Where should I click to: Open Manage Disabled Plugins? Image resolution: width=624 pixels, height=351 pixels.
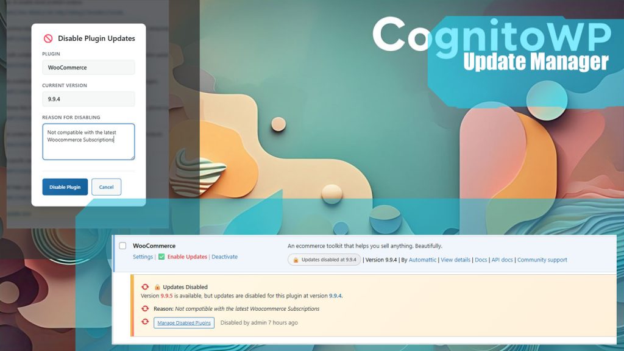pos(184,323)
